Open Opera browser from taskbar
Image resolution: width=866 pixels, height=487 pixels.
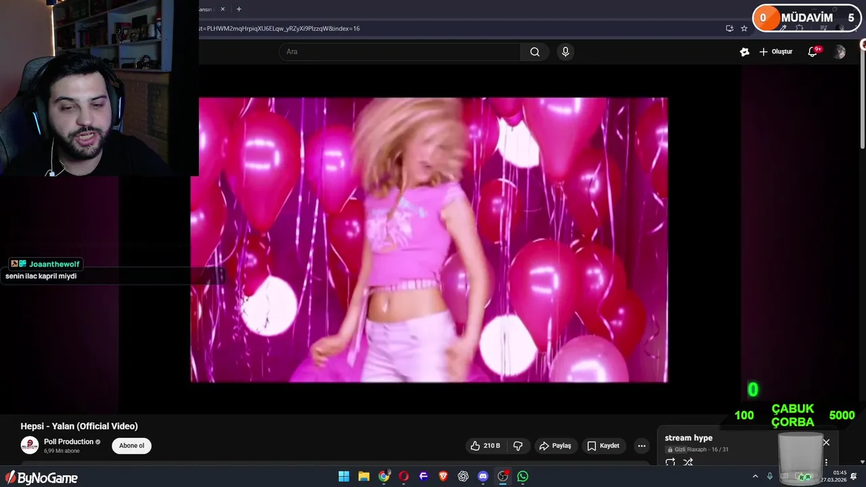404,476
